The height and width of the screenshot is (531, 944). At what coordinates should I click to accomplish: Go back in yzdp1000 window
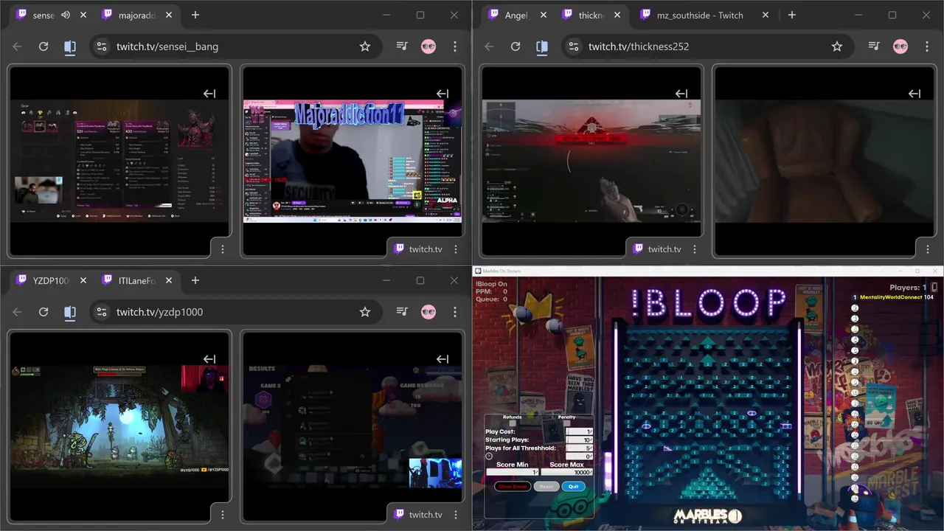click(x=17, y=312)
